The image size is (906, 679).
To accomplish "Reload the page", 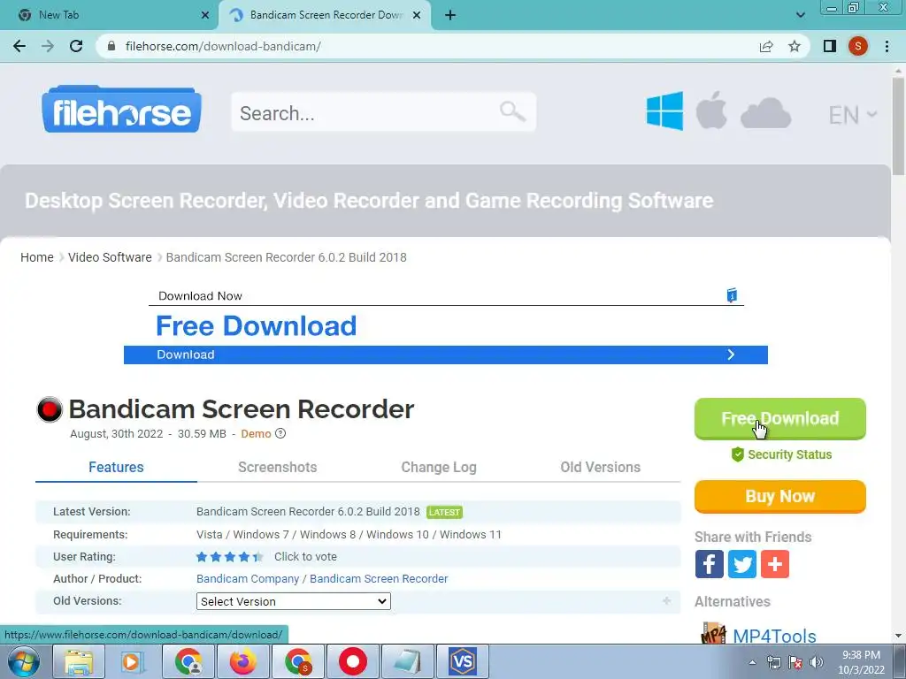I will click(x=76, y=46).
